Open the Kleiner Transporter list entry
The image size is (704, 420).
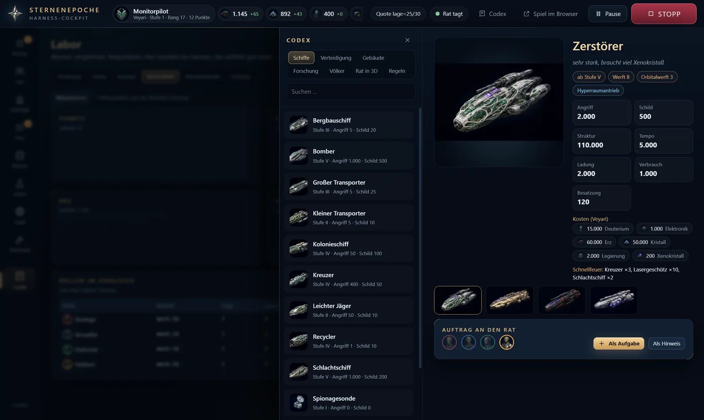[x=349, y=217]
